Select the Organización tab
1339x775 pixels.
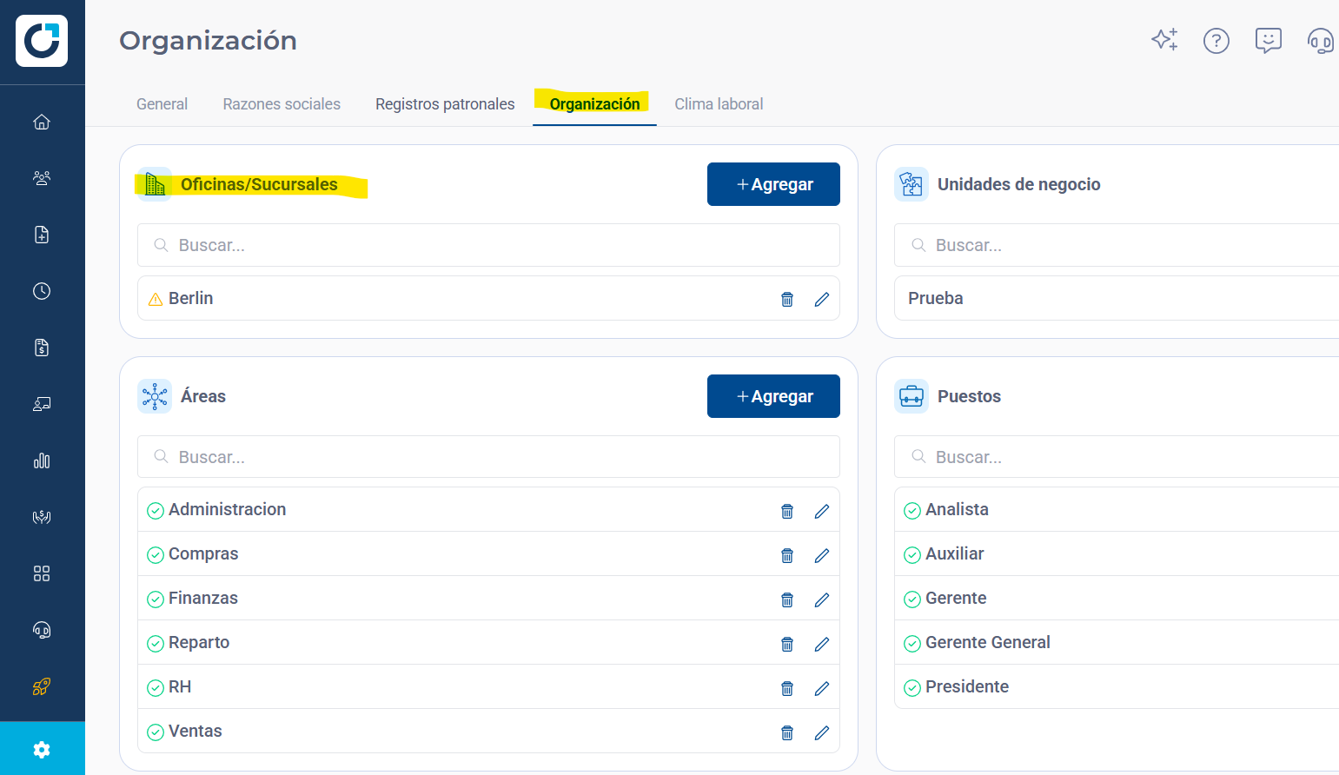(x=594, y=104)
